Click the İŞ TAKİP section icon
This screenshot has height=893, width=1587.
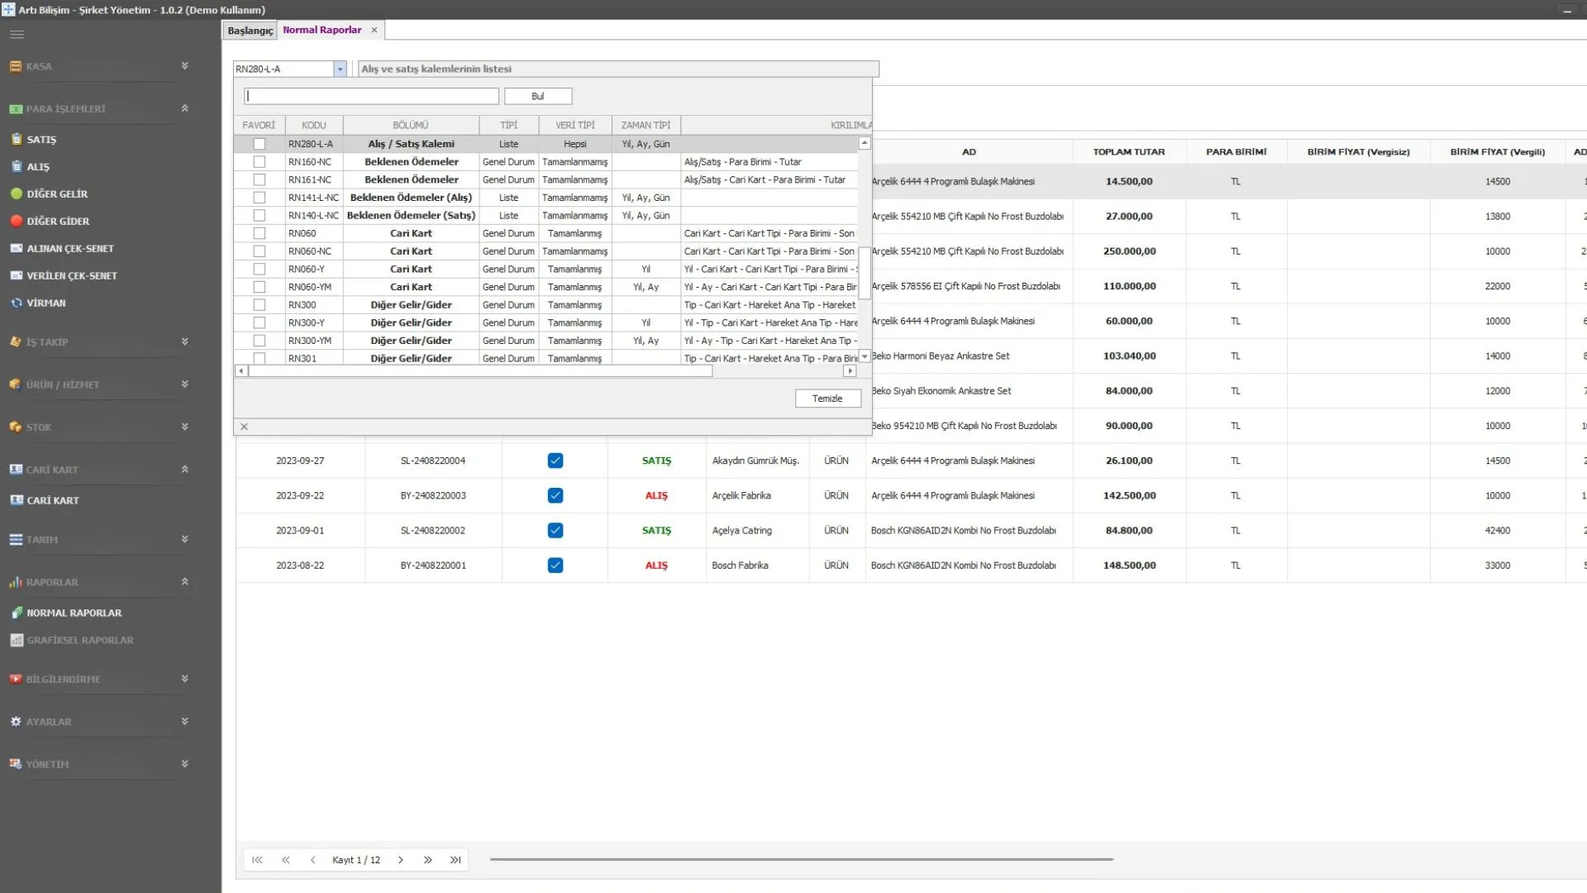(15, 342)
